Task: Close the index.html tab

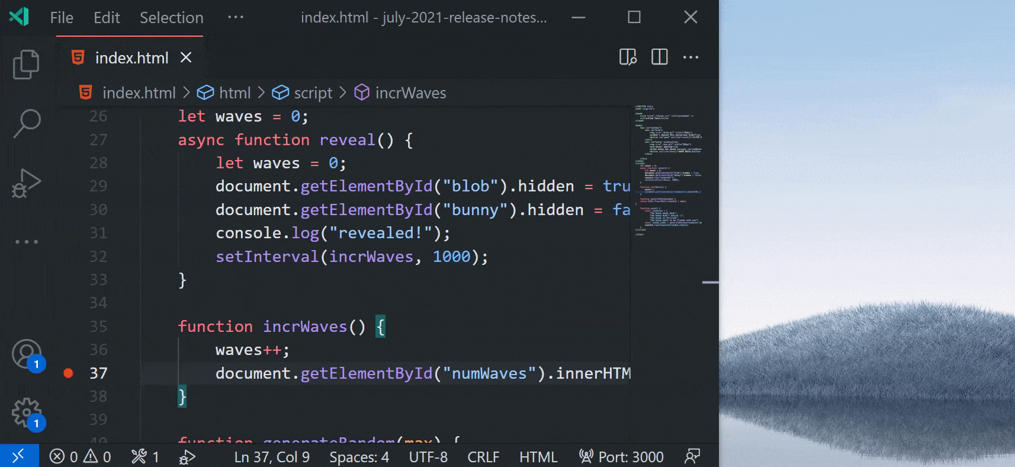Action: (x=186, y=57)
